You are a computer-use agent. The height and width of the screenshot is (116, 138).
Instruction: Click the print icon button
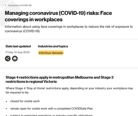[x=15, y=59]
